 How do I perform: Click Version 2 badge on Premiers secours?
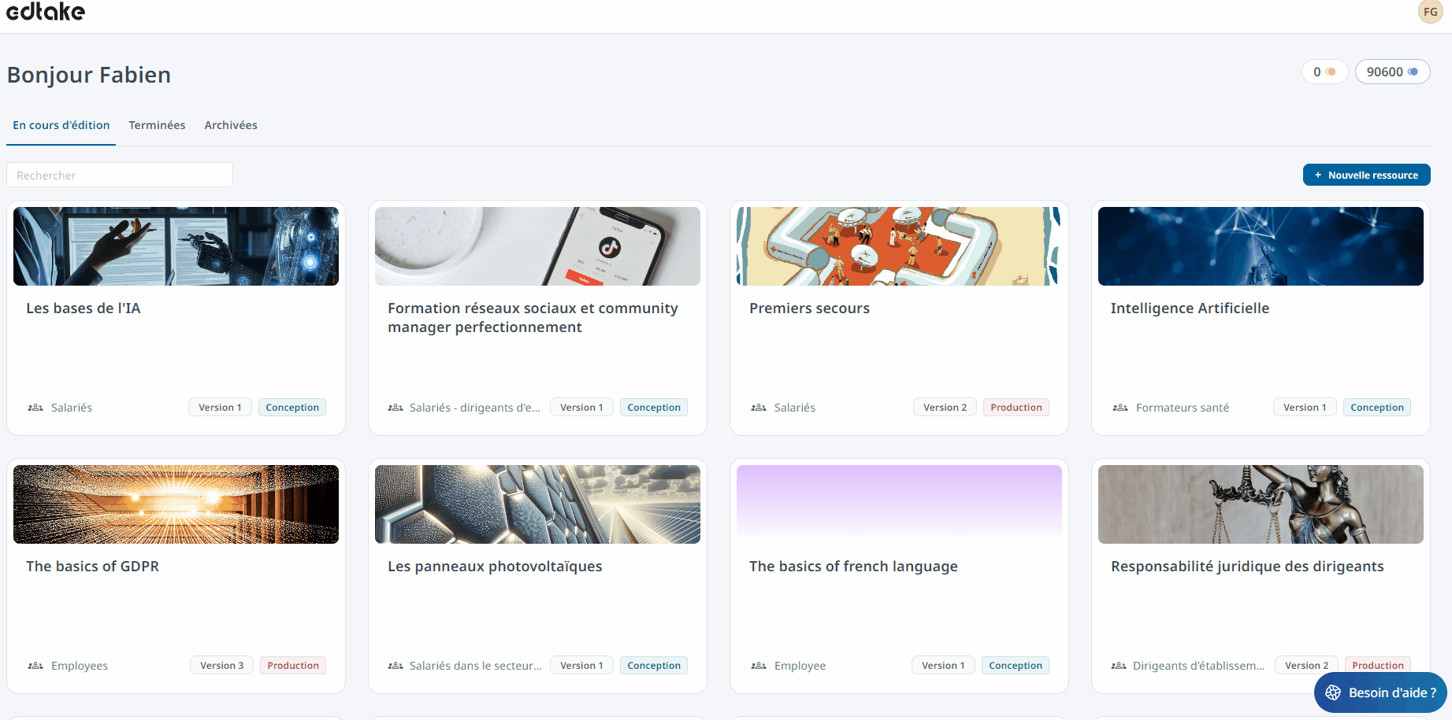coord(945,408)
